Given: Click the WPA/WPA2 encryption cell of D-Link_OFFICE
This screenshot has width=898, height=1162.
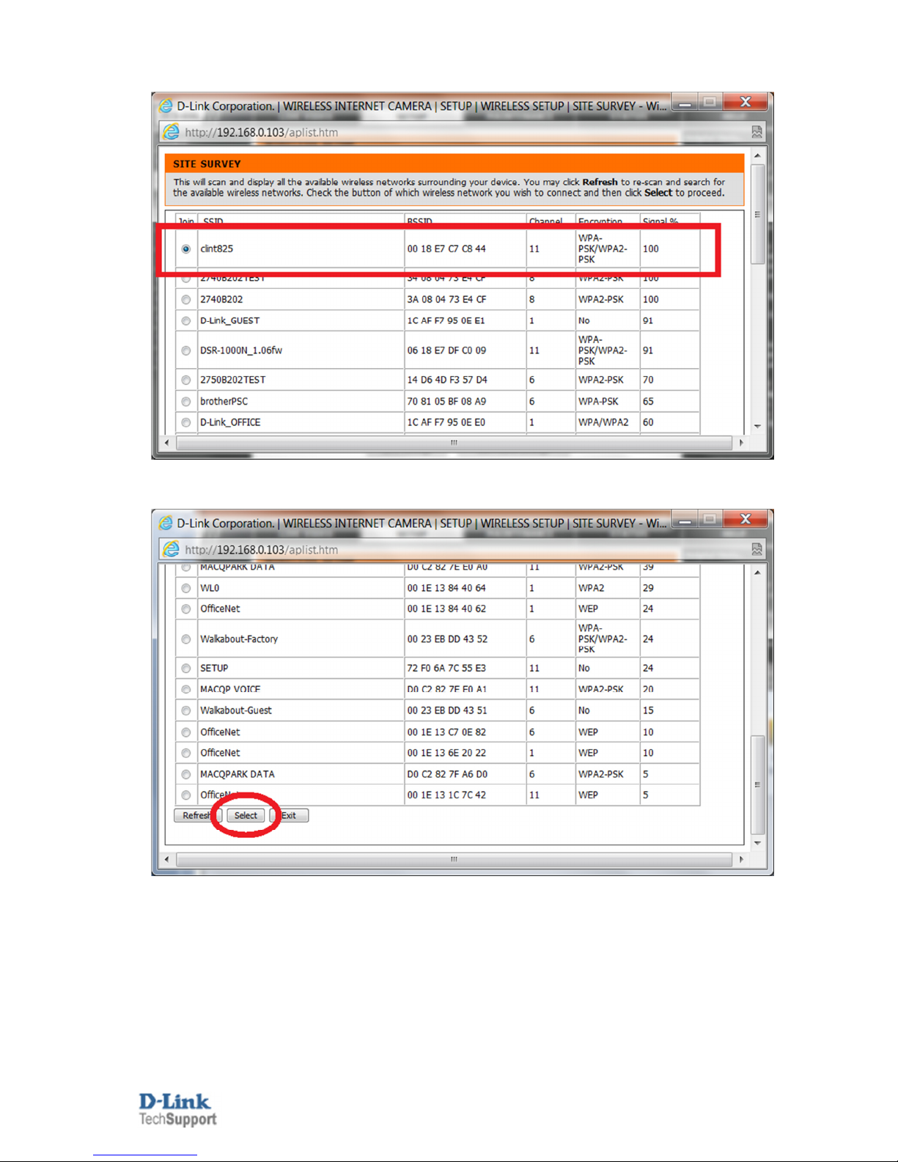Looking at the screenshot, I should pyautogui.click(x=607, y=423).
